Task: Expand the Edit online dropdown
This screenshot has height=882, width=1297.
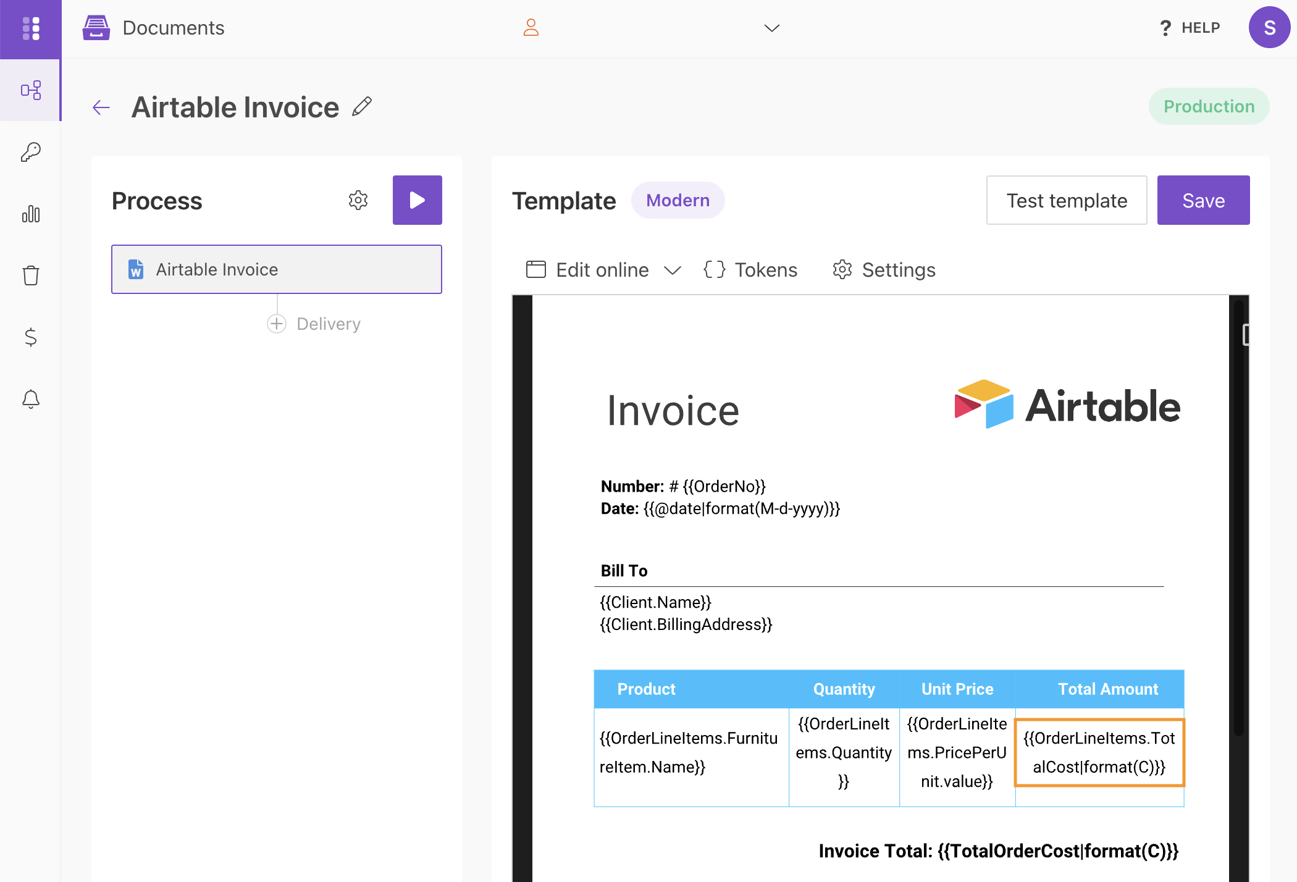Action: pos(673,270)
